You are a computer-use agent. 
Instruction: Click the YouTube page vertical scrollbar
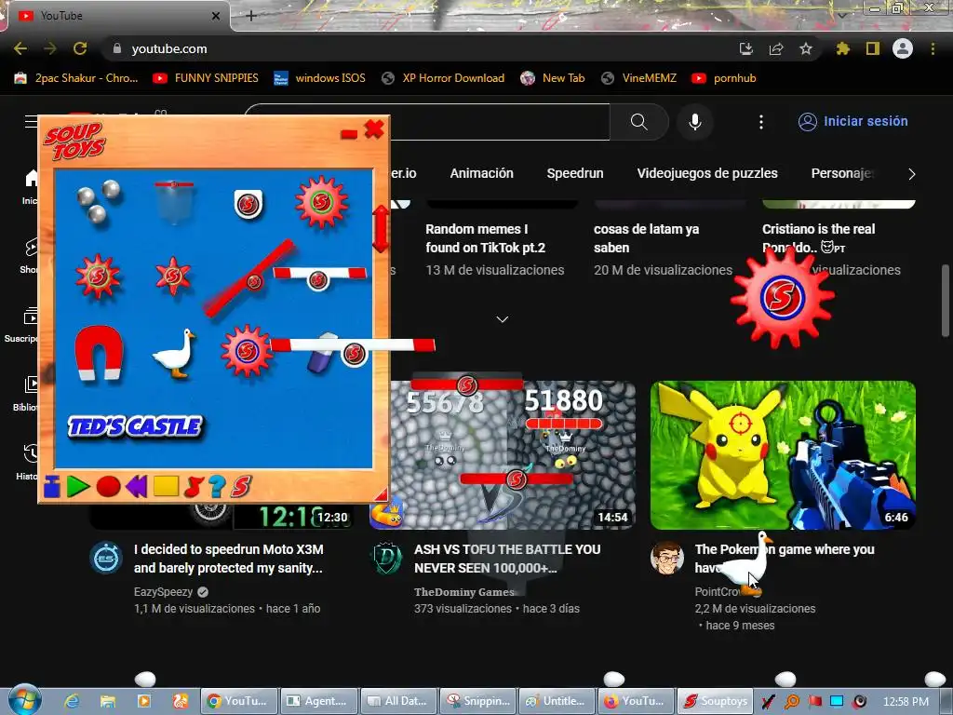pyautogui.click(x=946, y=301)
